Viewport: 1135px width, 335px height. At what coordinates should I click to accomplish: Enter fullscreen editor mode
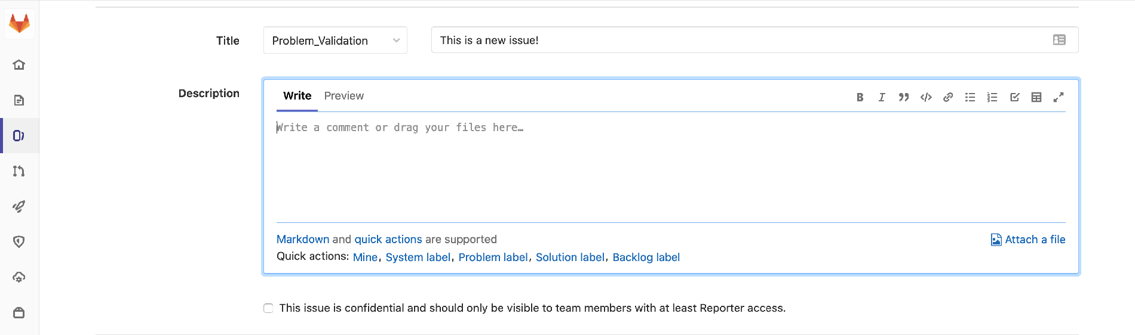1059,97
